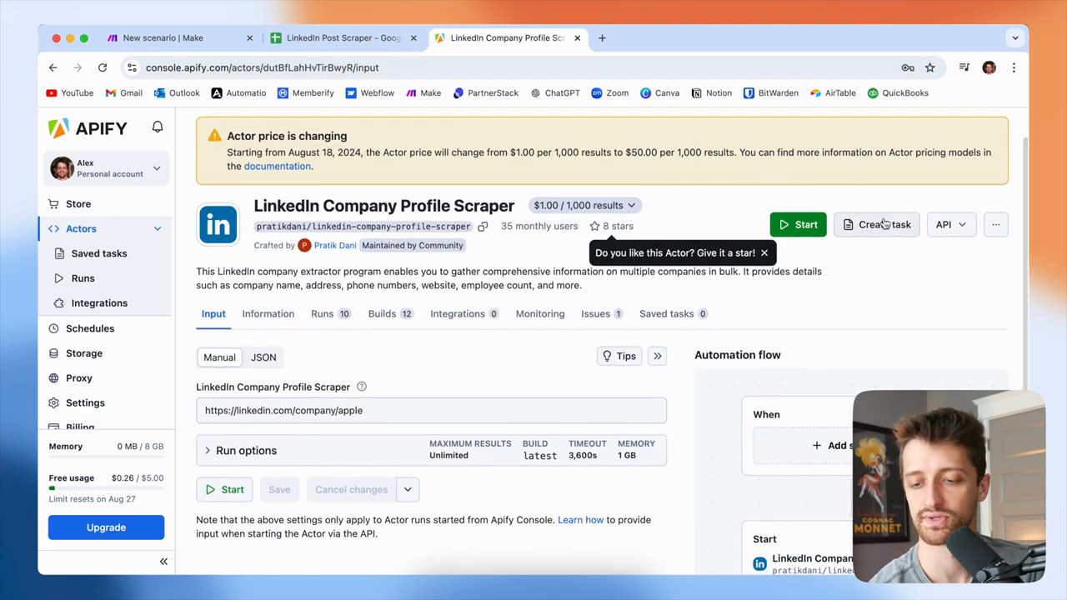Screen dimensions: 1067x600
Task: Click the Create task button
Action: tap(877, 224)
